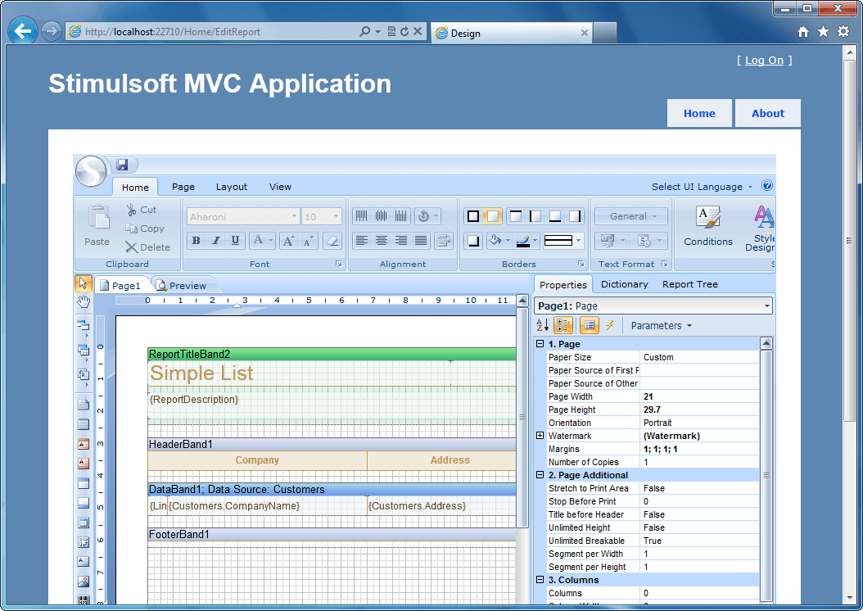
Task: Open the font name dropdown Aharoni
Action: tap(294, 216)
